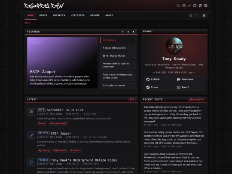
Task: Click the search magnifier box in navbar
Action: click(x=193, y=15)
